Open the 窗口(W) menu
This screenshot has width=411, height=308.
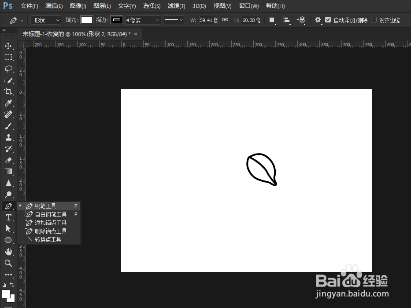249,6
